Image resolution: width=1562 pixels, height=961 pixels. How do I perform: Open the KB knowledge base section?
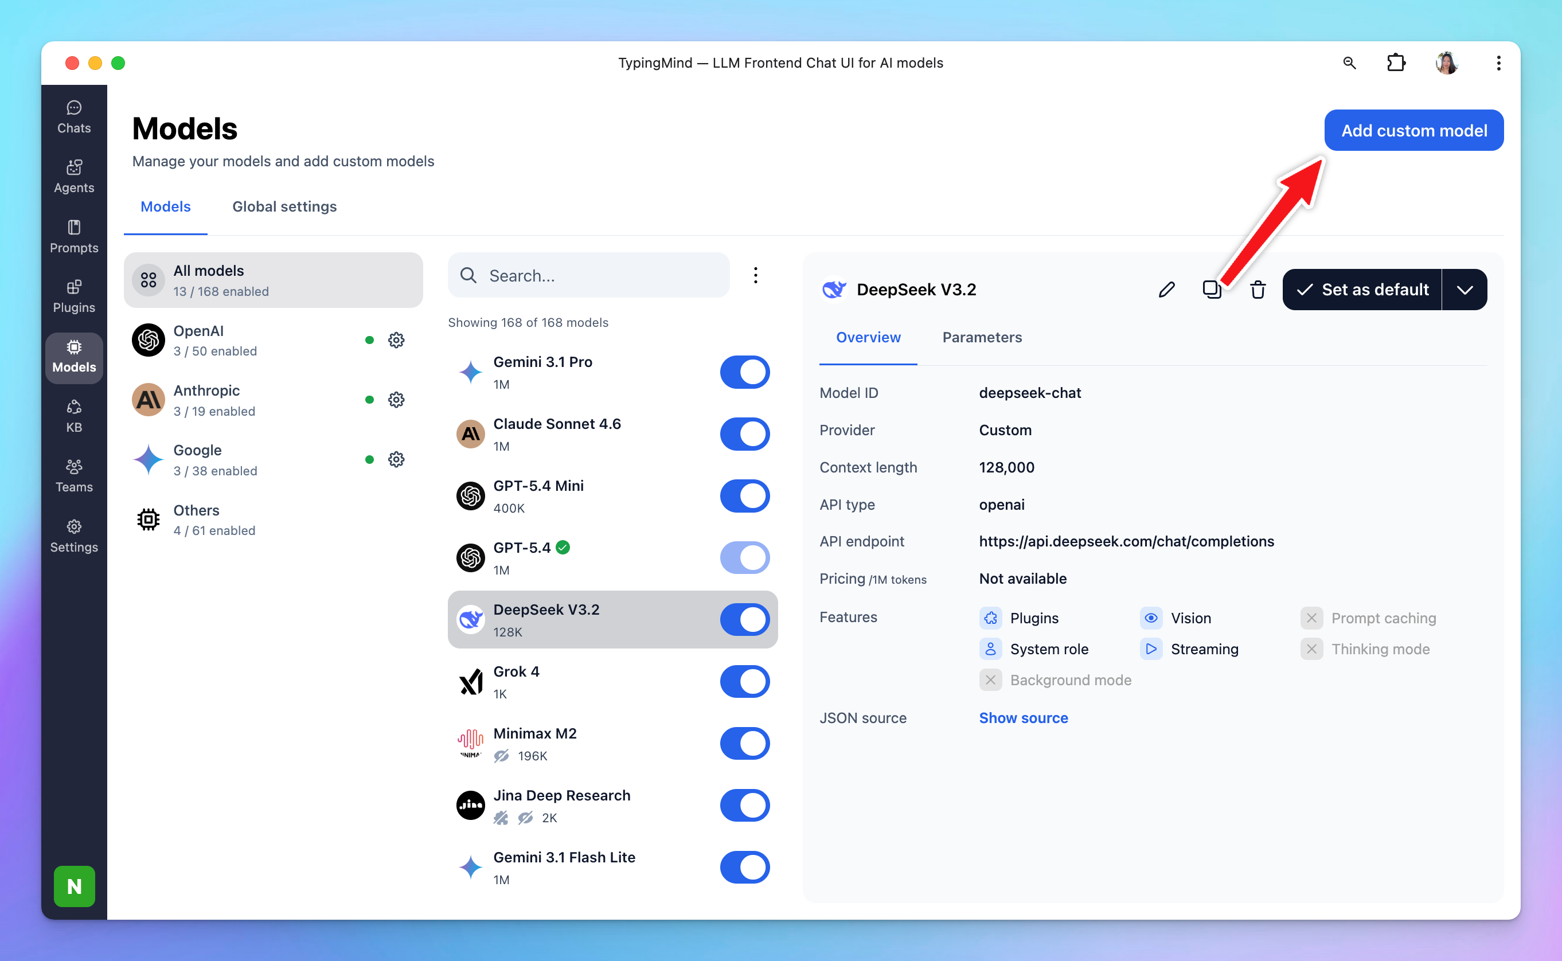click(74, 416)
